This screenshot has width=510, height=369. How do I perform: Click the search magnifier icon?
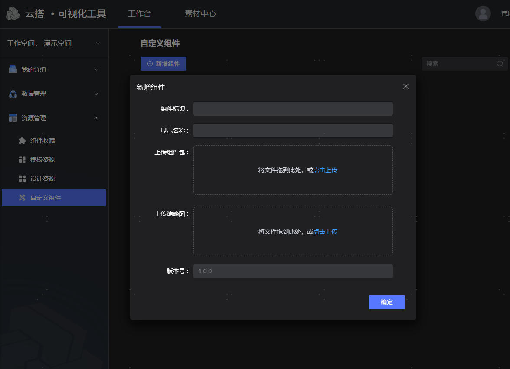pos(500,64)
